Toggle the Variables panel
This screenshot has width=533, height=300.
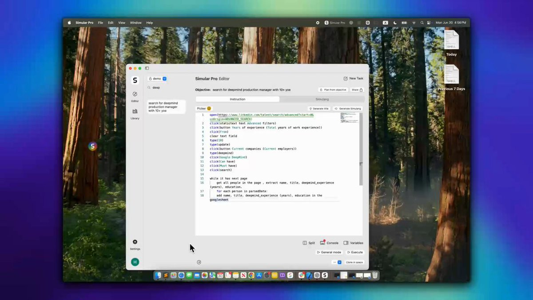(x=353, y=243)
